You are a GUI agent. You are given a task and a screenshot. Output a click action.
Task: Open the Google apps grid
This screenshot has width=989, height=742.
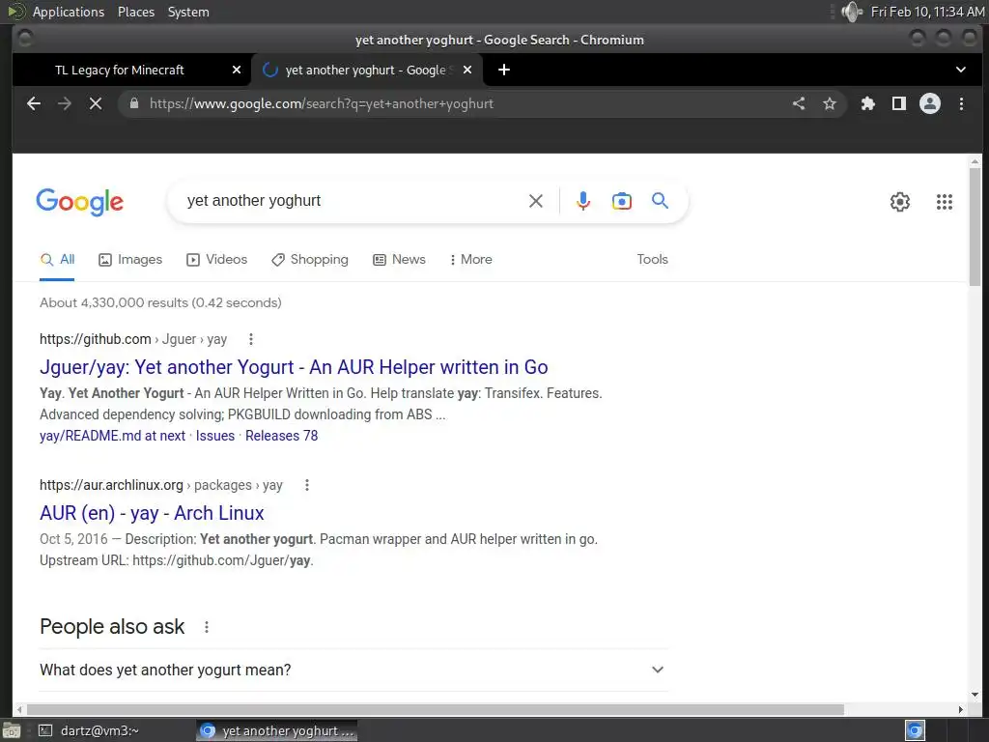pyautogui.click(x=945, y=202)
